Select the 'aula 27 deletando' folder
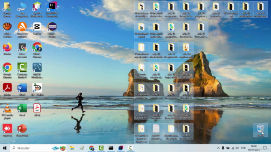 (x=186, y=111)
